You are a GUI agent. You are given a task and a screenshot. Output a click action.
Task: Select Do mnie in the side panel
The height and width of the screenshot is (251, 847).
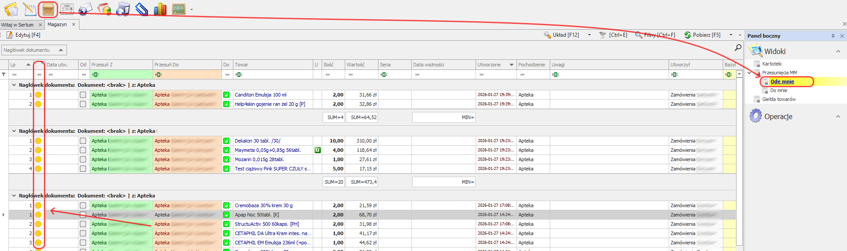[779, 90]
